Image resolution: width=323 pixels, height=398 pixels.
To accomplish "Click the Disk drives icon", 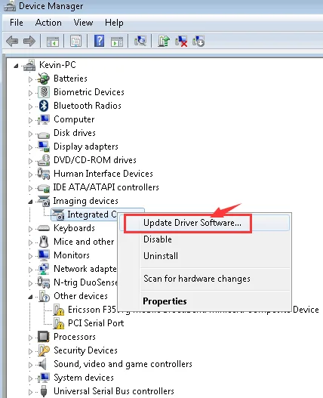I will point(43,134).
